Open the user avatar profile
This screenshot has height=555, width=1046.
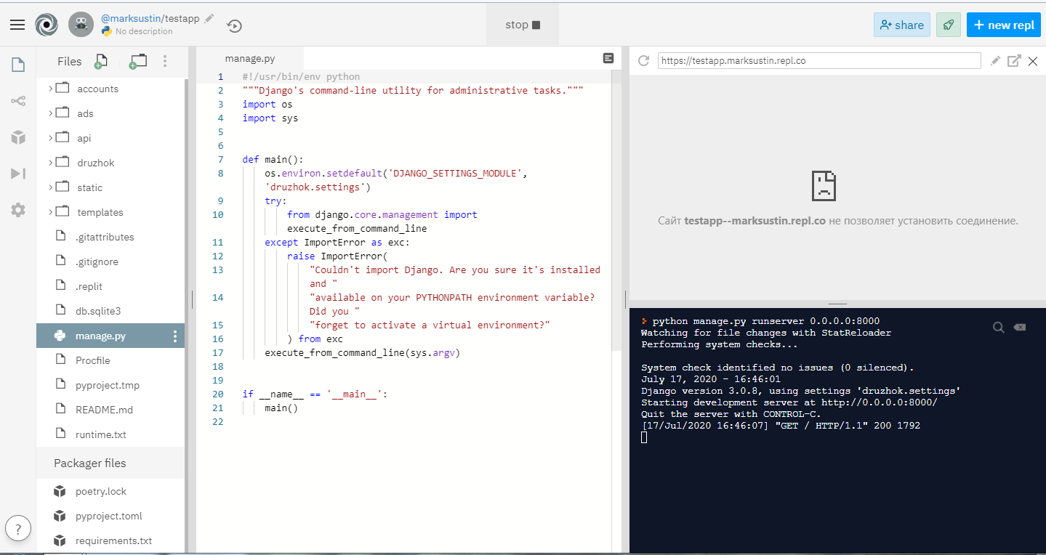[x=81, y=25]
